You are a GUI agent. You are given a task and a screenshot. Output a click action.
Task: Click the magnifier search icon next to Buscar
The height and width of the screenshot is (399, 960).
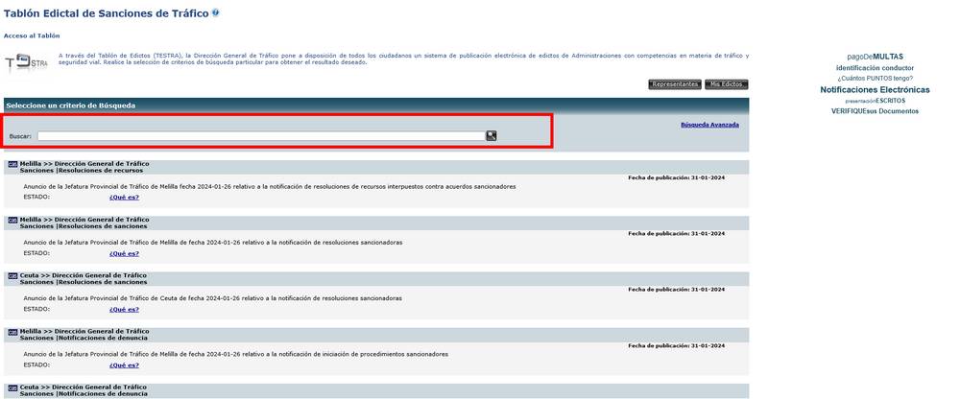point(491,136)
